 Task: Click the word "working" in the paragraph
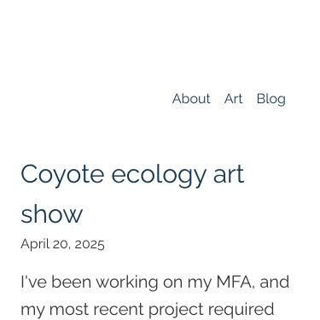tap(127, 282)
